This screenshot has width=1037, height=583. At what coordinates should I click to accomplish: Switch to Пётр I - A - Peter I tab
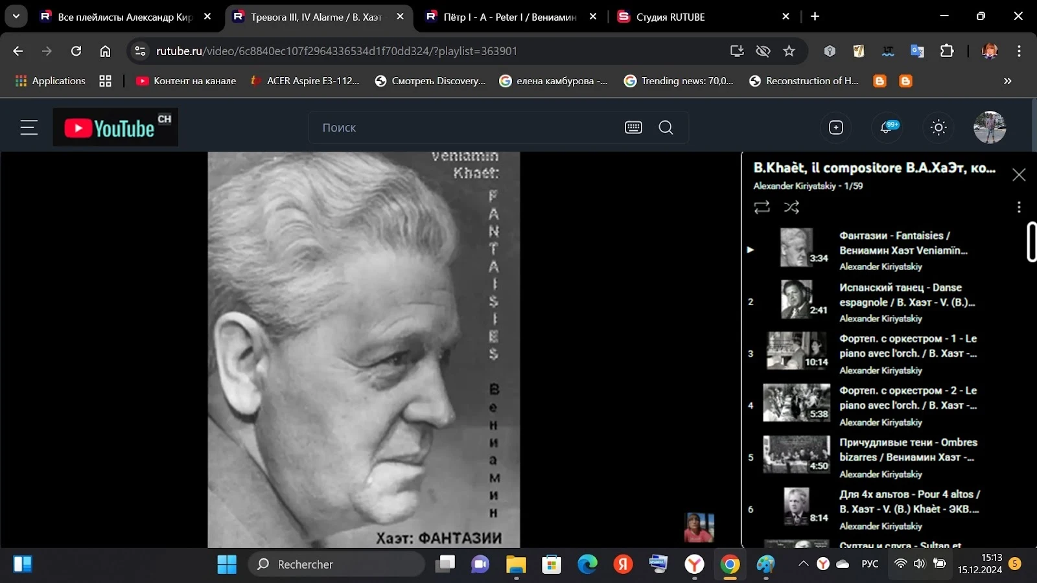pos(509,17)
